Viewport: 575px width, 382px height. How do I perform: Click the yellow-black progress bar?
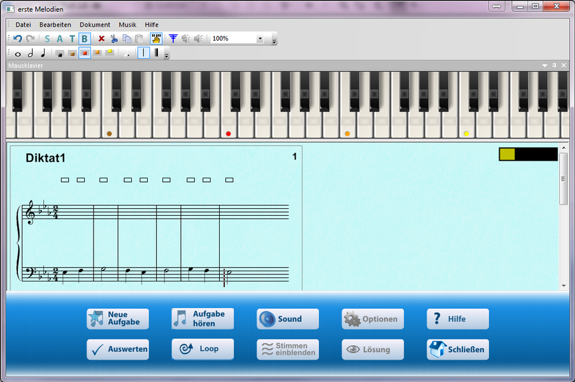(528, 154)
